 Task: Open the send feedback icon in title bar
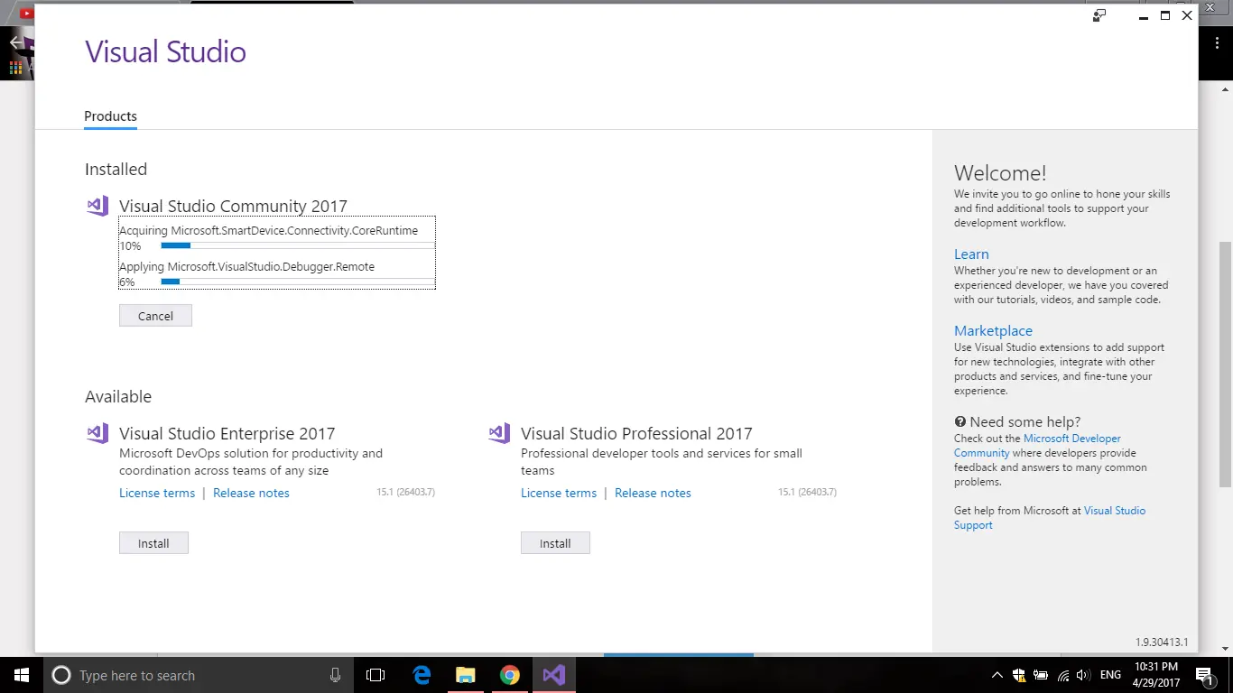point(1099,15)
